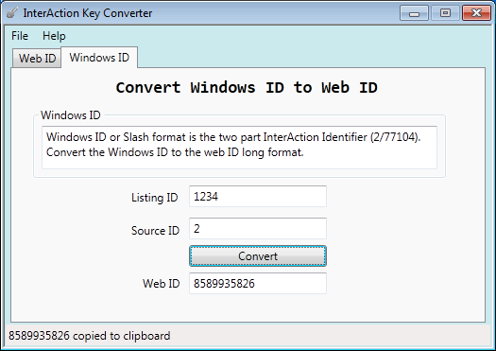Switch to the Web ID tab
The width and height of the screenshot is (496, 351).
[x=37, y=59]
